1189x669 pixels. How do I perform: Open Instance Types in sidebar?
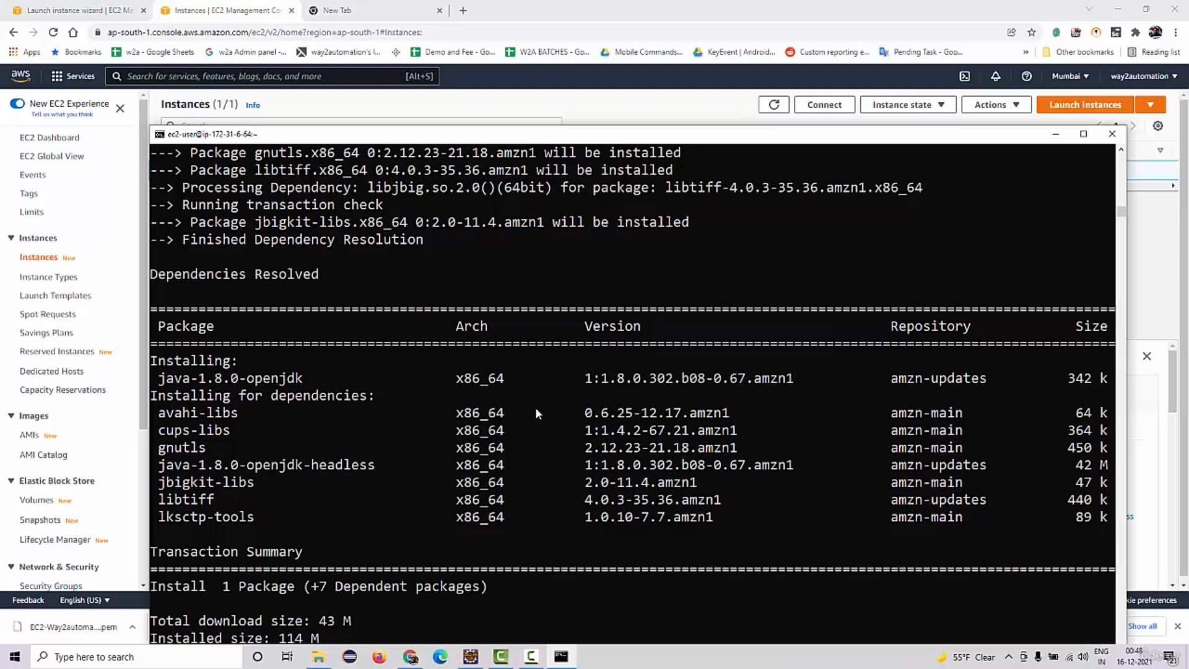48,277
